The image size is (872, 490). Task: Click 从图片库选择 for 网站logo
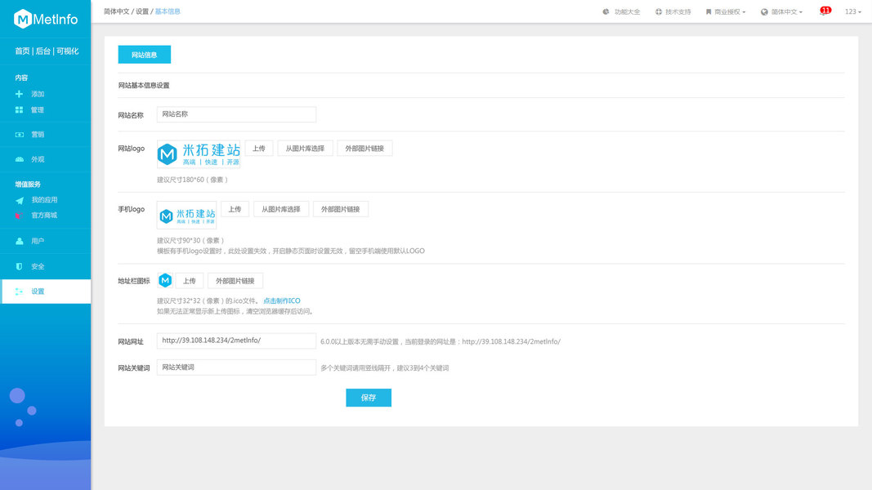point(306,149)
